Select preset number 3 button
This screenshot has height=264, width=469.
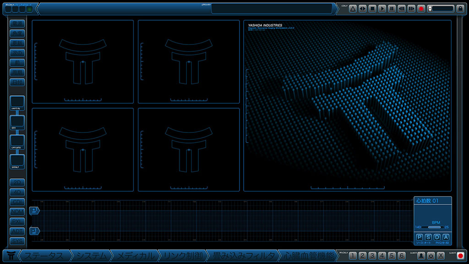372,256
